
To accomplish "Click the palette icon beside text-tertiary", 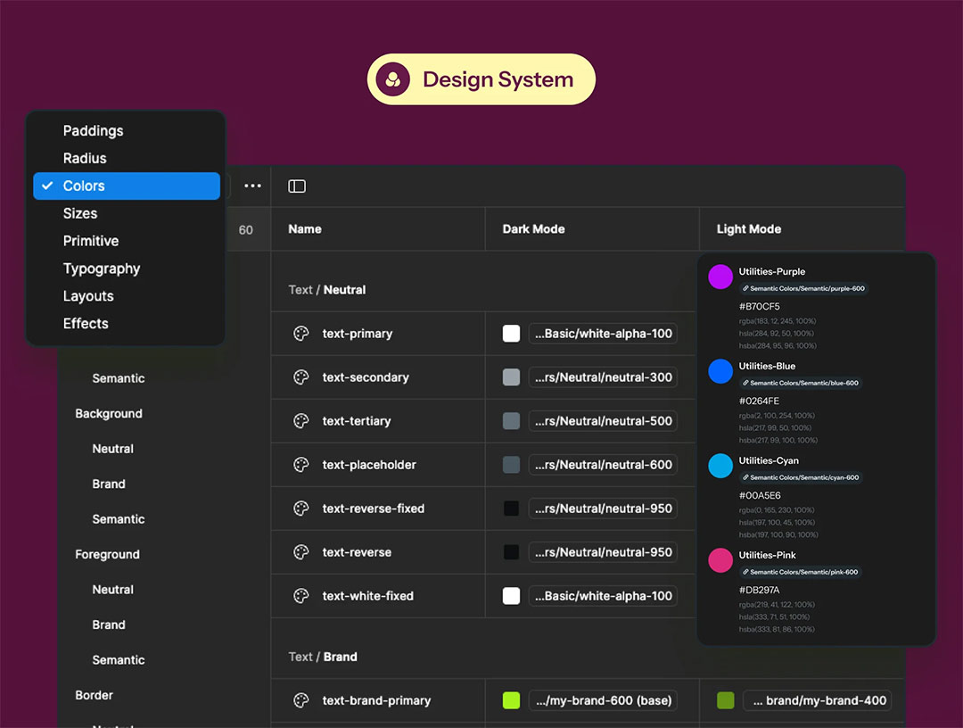I will [x=301, y=421].
